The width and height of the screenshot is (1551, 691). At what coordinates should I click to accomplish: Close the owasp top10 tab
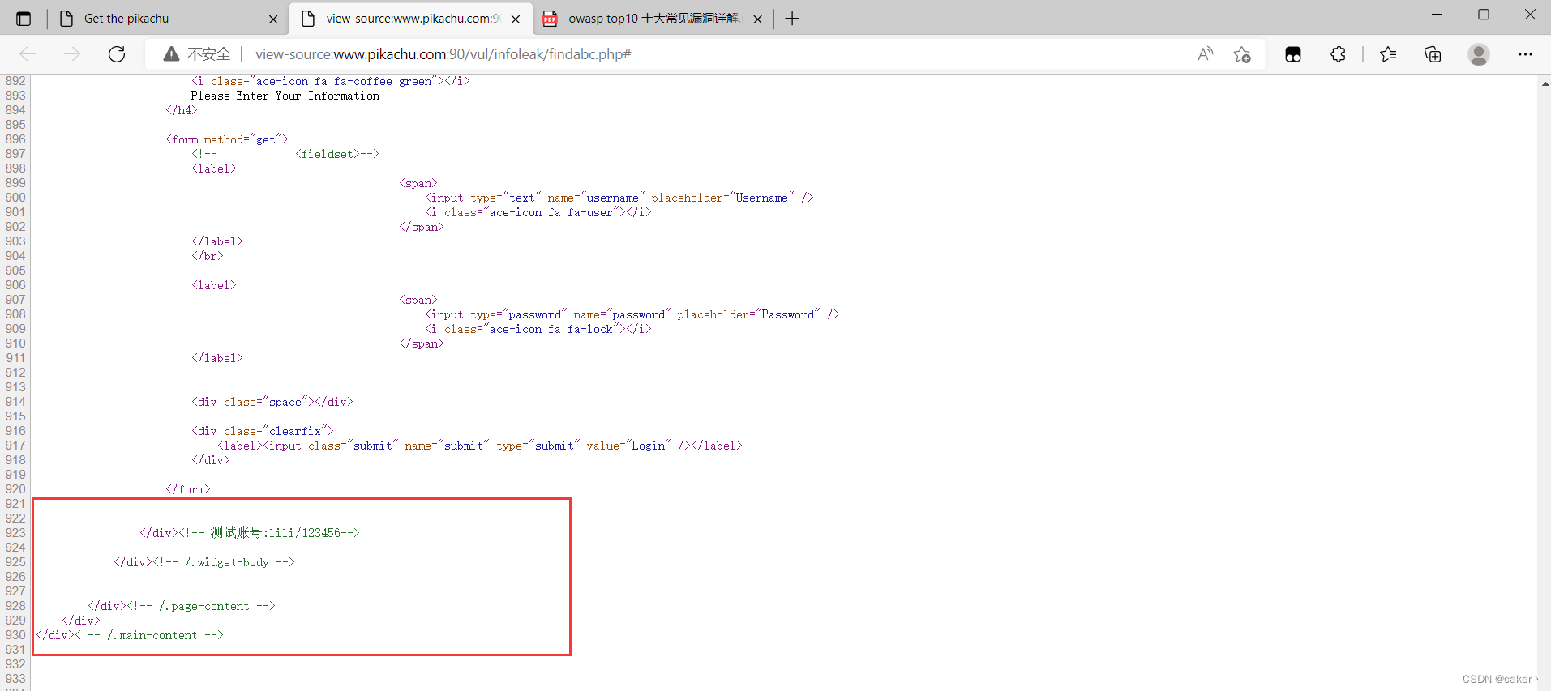coord(757,19)
